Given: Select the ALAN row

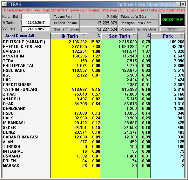Looking at the screenshot, I should 93,142.
